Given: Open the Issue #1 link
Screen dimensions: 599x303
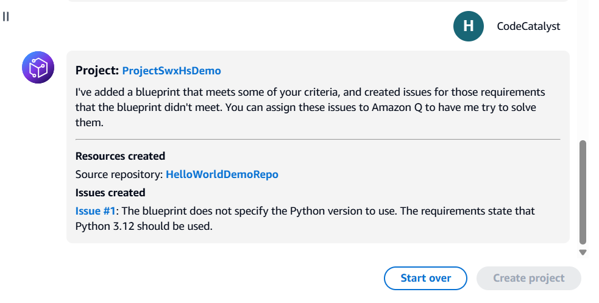Looking at the screenshot, I should pyautogui.click(x=95, y=211).
